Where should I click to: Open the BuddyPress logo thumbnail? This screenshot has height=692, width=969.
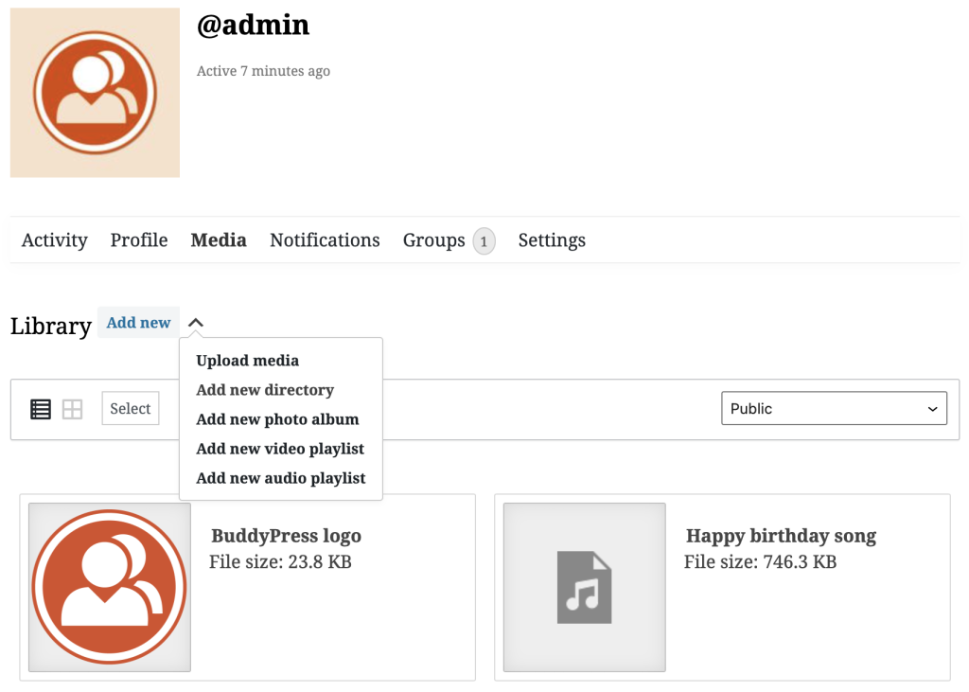[110, 587]
